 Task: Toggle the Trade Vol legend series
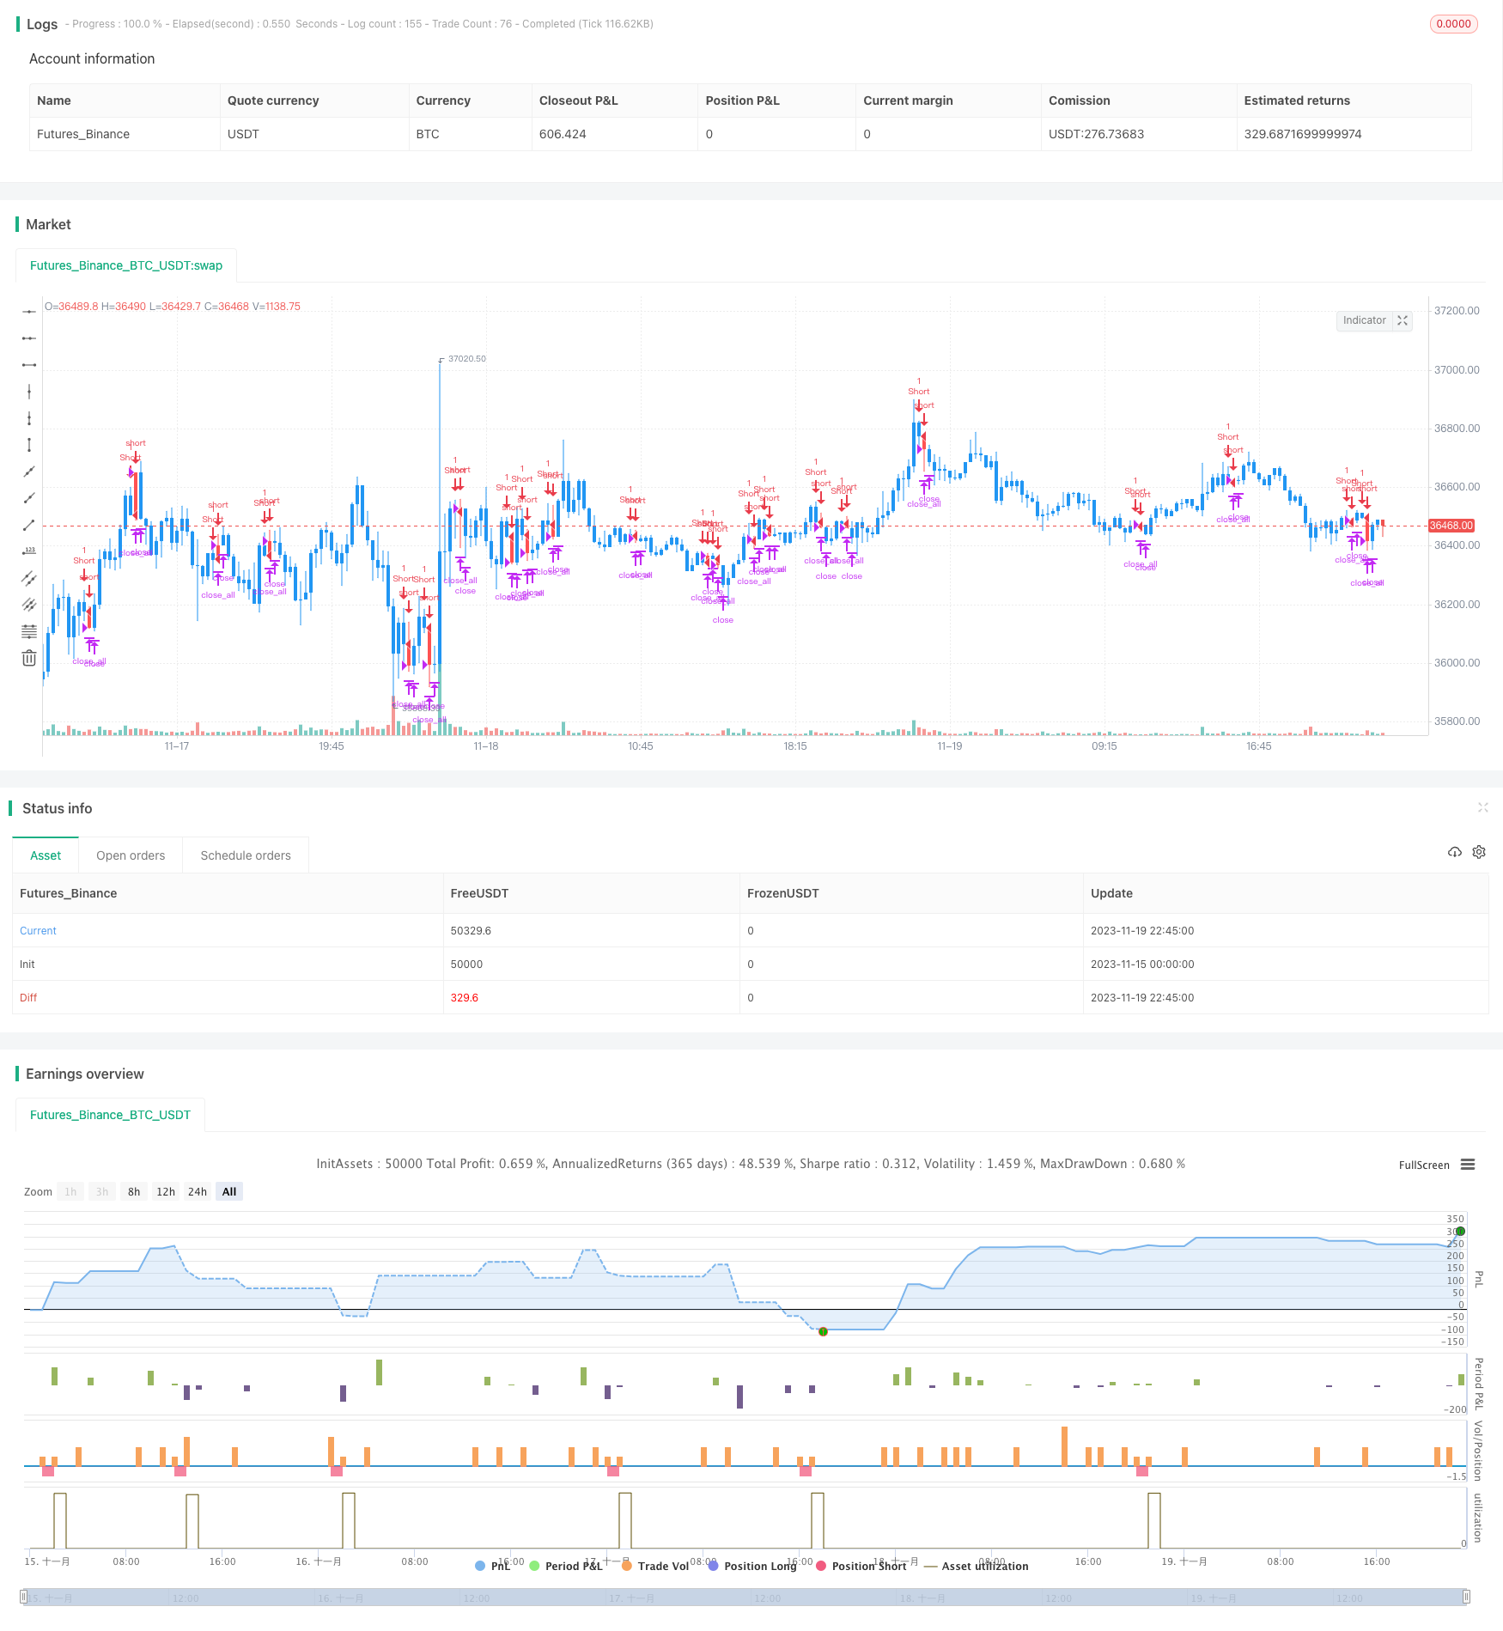point(654,1566)
